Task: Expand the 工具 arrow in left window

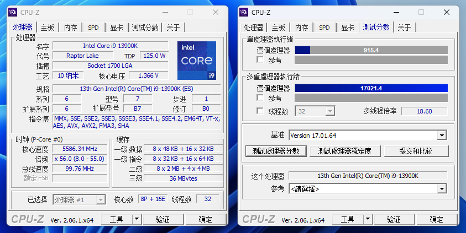Action: tap(137, 219)
